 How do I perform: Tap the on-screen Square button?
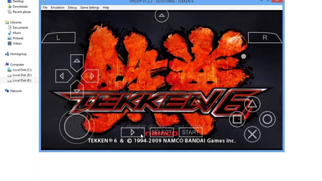pyautogui.click(x=237, y=119)
